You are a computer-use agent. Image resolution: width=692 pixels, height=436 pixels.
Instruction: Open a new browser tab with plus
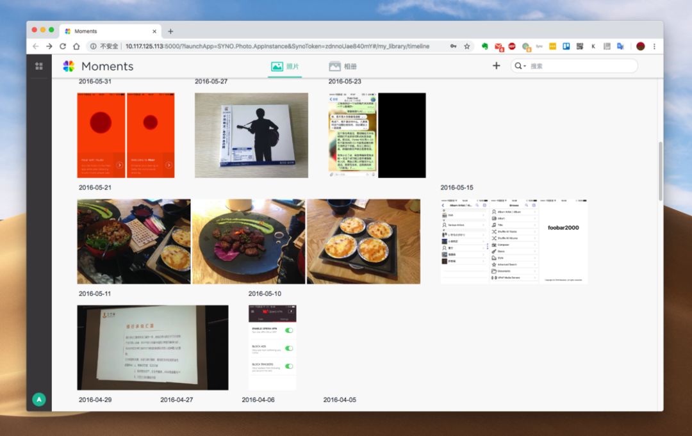170,31
